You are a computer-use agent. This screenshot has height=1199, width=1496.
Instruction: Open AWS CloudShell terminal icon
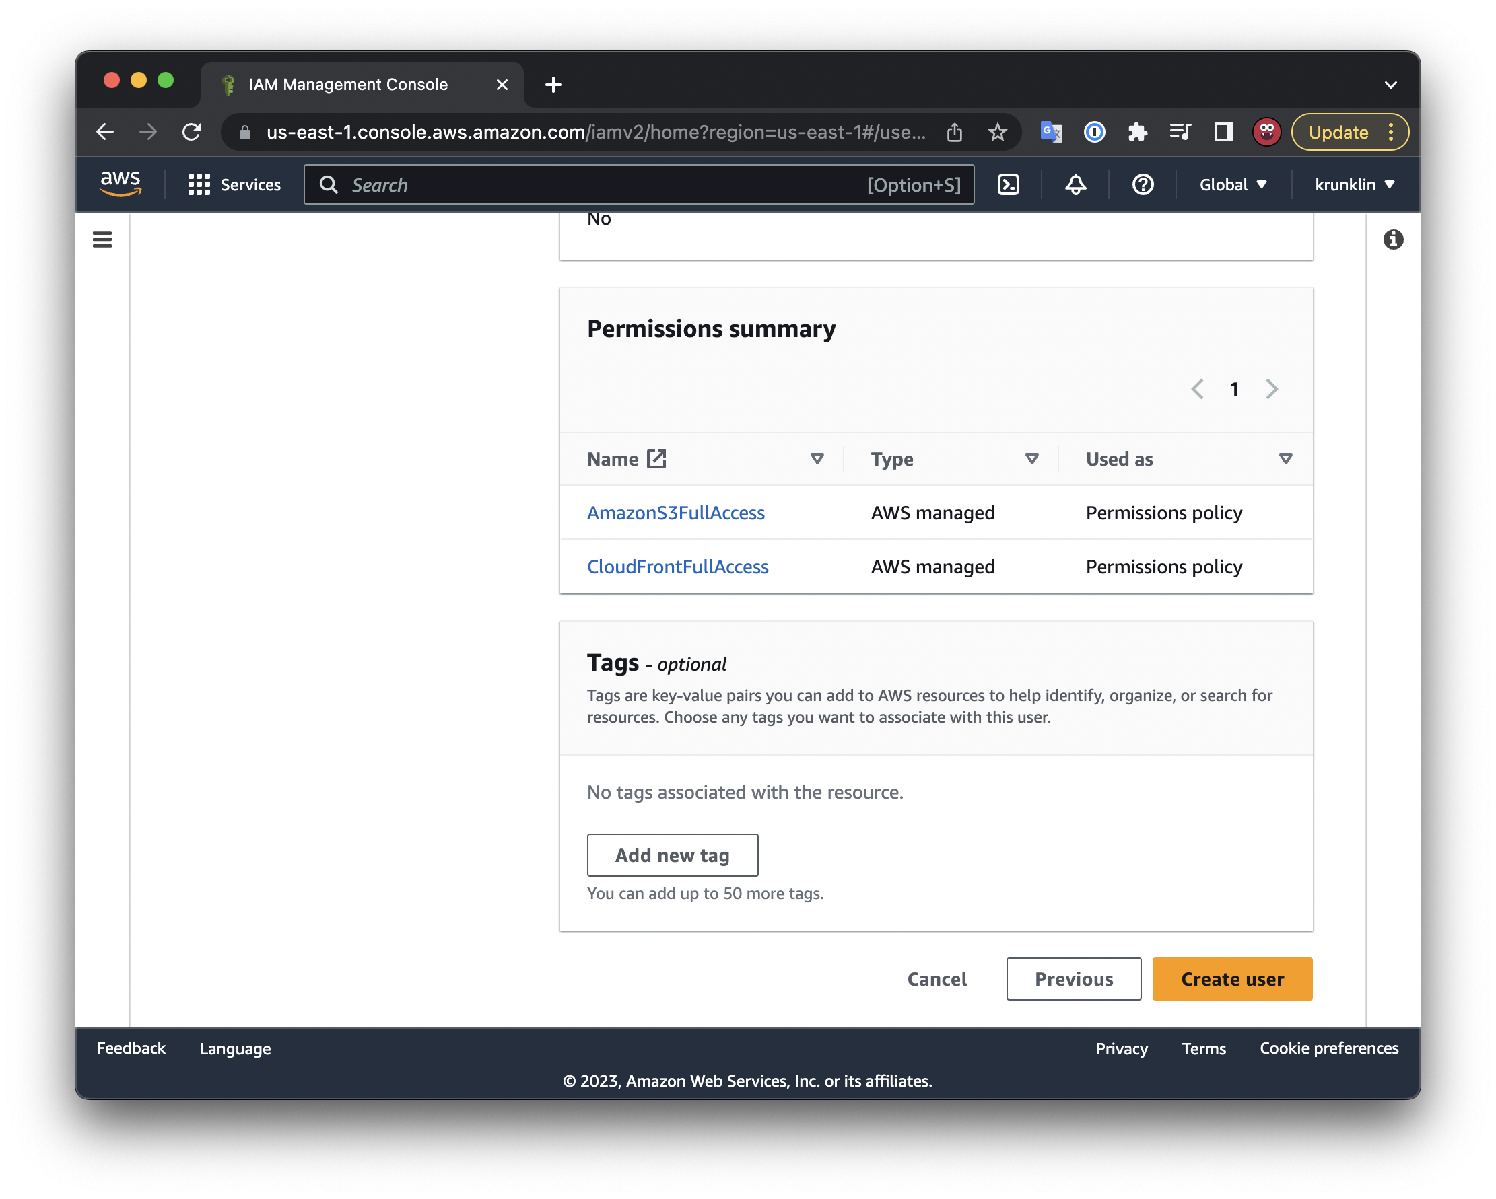(x=1007, y=184)
